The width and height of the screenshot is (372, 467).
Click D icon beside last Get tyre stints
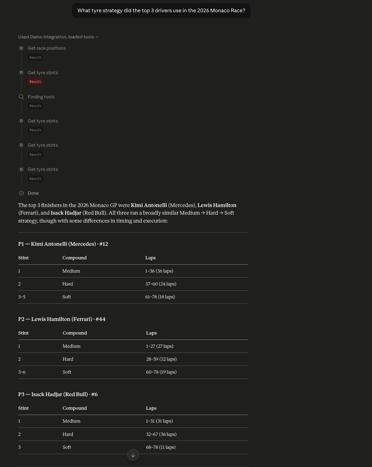pos(22,170)
